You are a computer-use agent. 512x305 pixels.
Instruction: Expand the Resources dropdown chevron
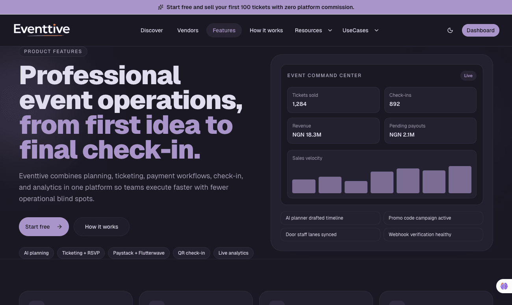pos(330,30)
